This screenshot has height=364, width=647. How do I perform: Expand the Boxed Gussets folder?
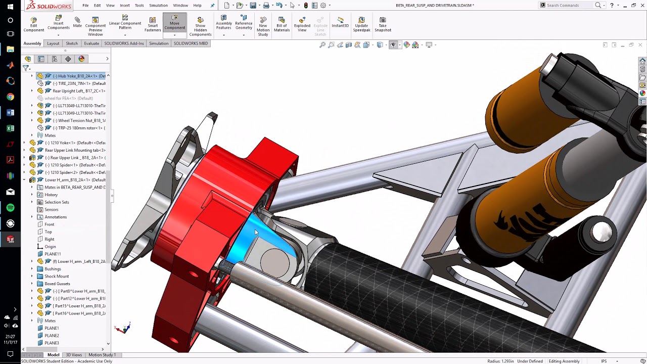(x=32, y=284)
